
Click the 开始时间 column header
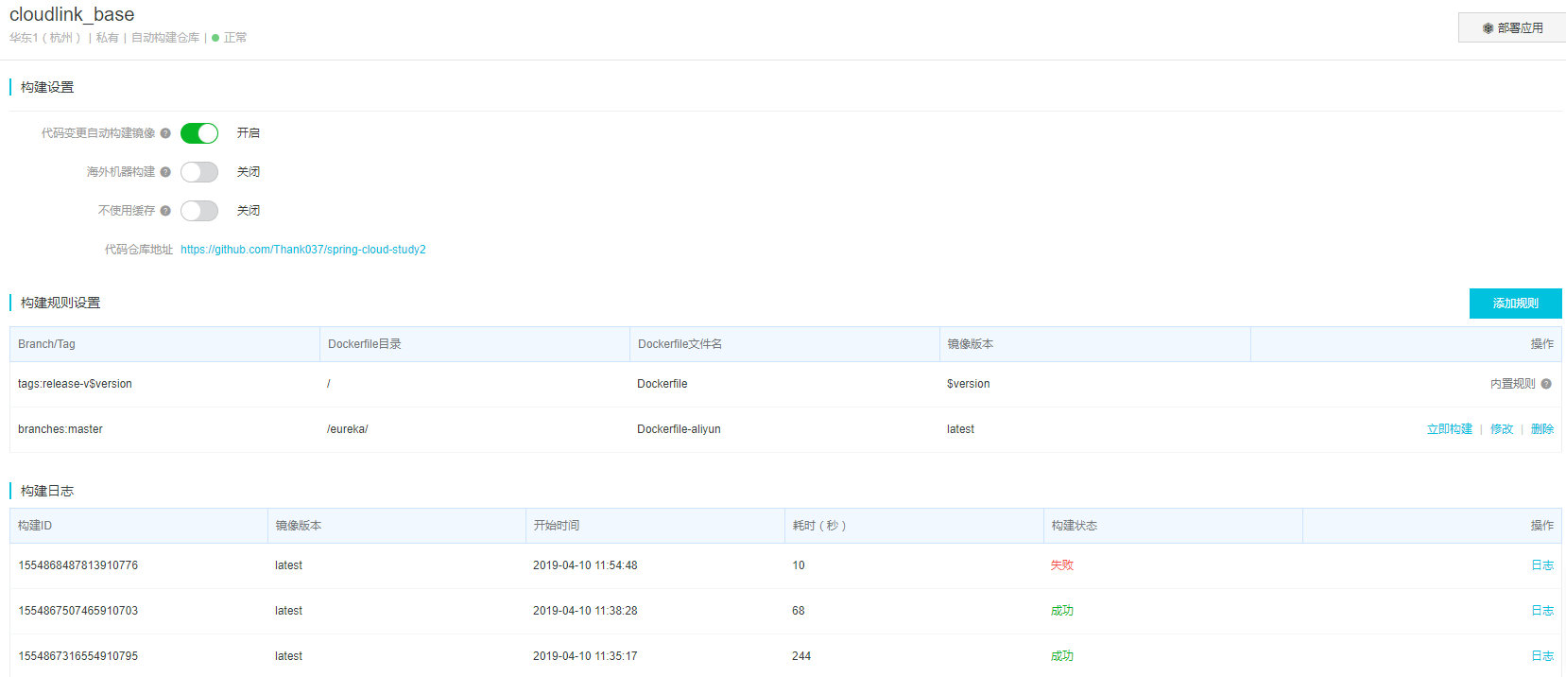click(556, 526)
